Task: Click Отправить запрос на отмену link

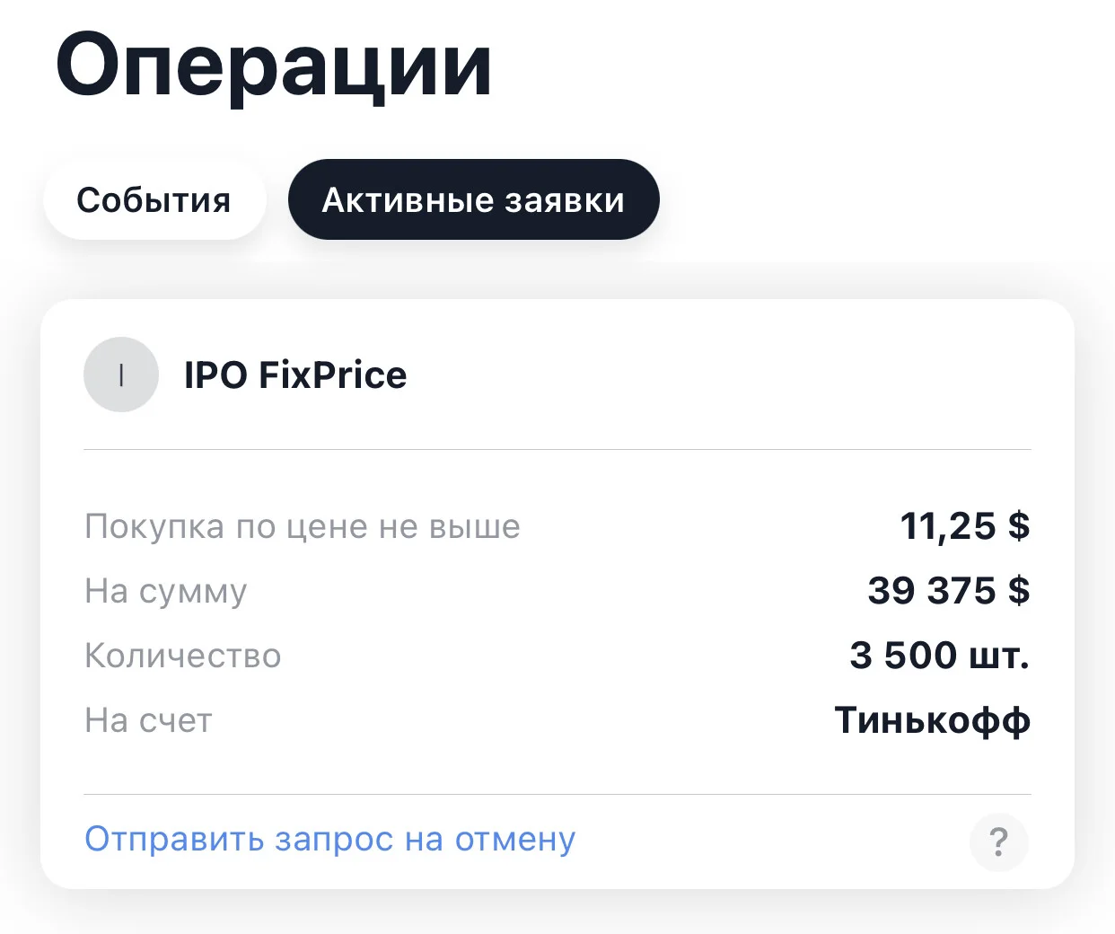Action: 329,839
